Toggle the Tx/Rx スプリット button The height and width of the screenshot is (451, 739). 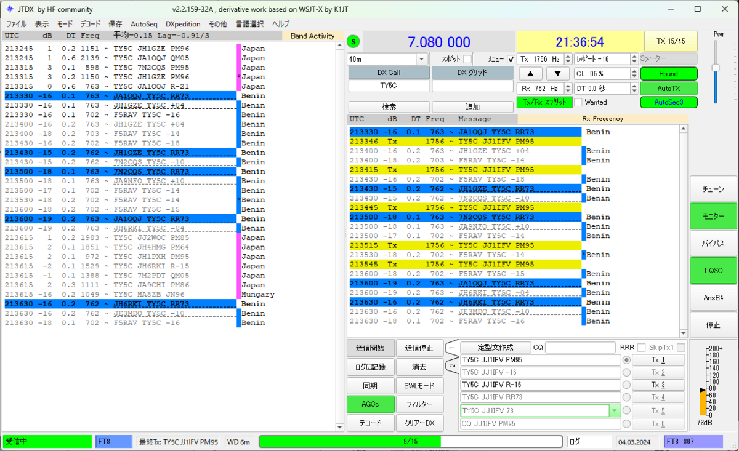coord(544,102)
